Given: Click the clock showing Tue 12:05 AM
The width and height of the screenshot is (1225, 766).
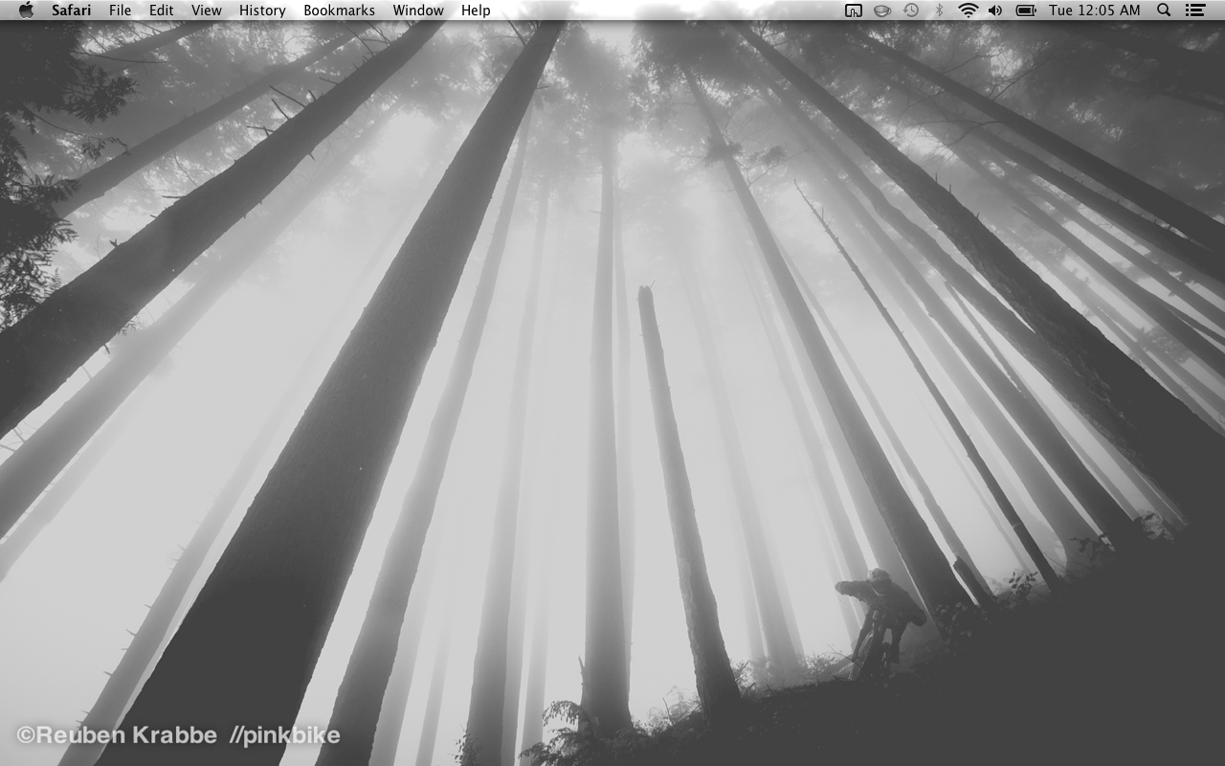Looking at the screenshot, I should (x=1095, y=11).
